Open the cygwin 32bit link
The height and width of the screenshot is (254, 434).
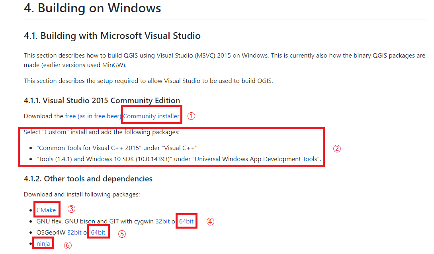point(162,221)
